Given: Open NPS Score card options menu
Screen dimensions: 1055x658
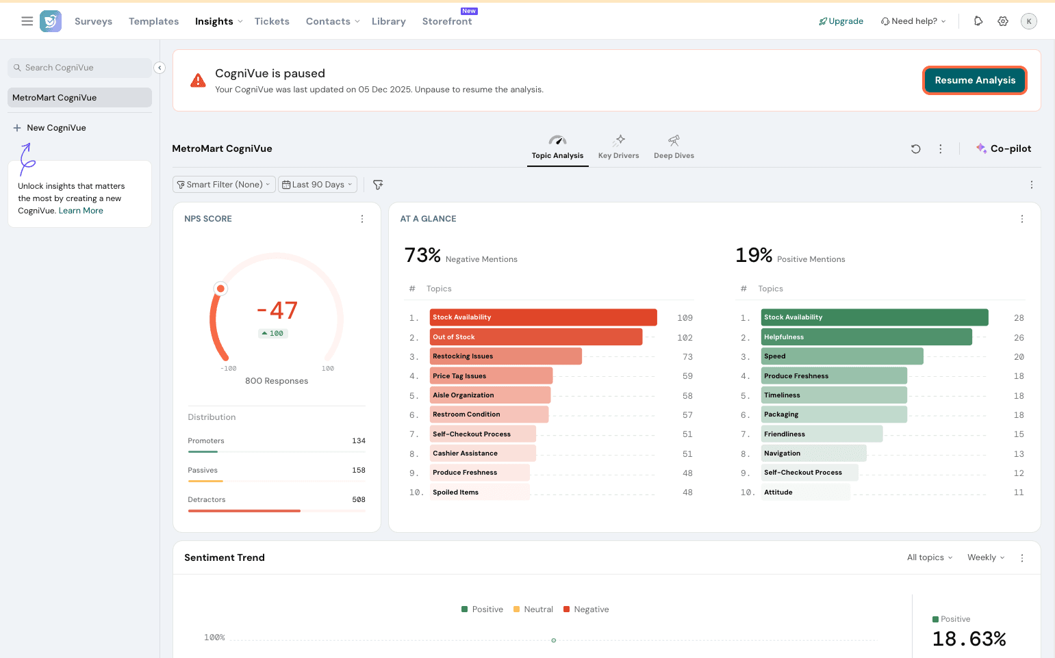Looking at the screenshot, I should tap(362, 219).
